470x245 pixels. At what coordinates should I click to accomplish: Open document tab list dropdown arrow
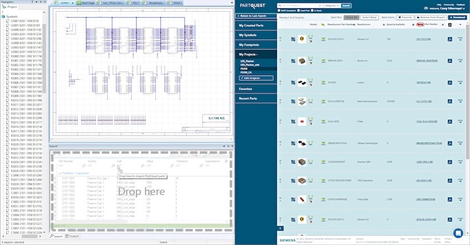[x=232, y=3]
